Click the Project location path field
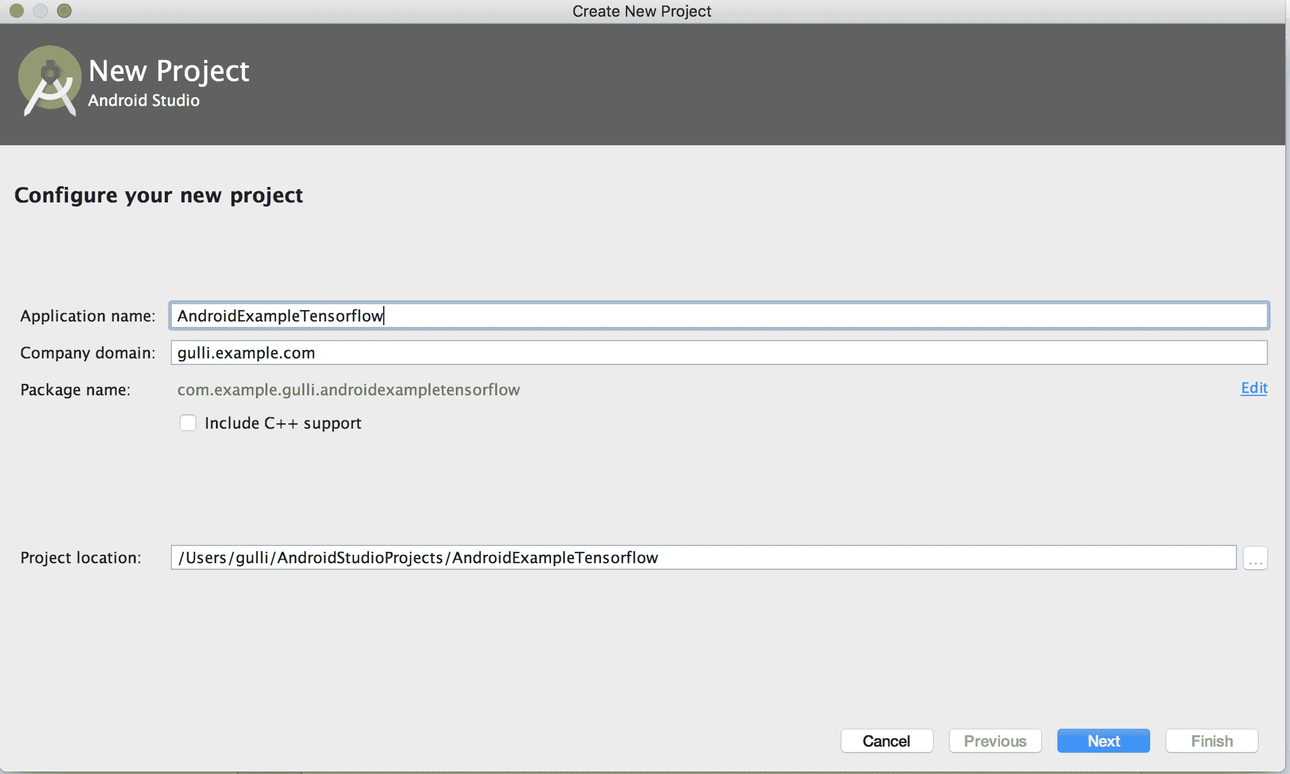Image resolution: width=1290 pixels, height=774 pixels. [703, 557]
